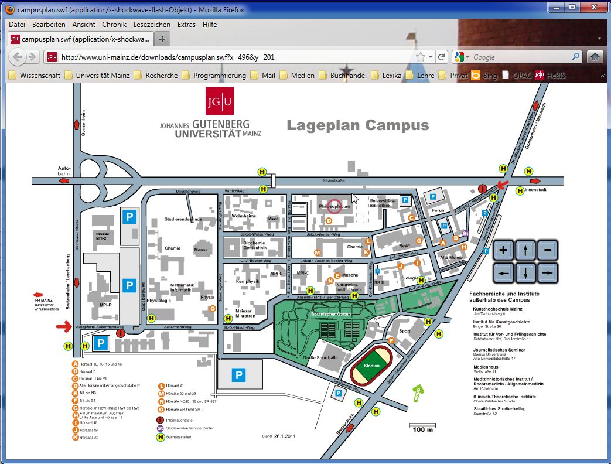Click the bus stop H on Wittichweg

coord(264,189)
